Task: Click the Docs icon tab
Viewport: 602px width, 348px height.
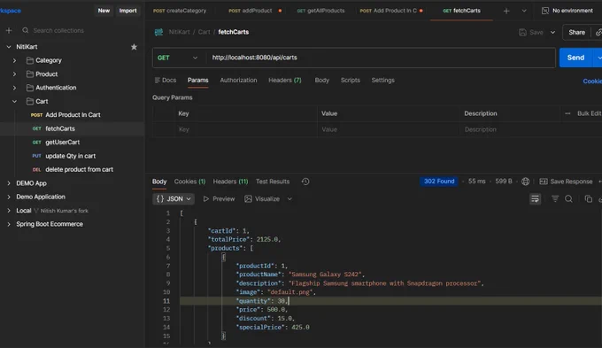Action: [165, 81]
